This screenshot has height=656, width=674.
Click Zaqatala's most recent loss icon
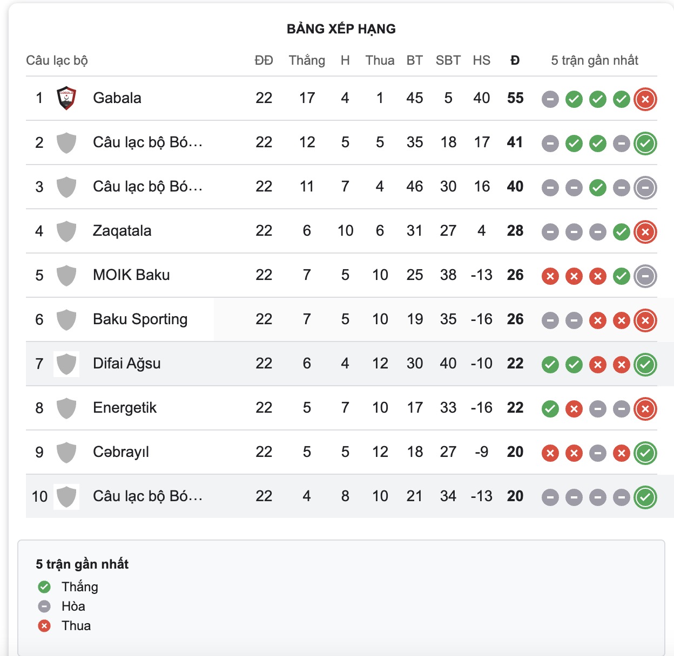645,232
